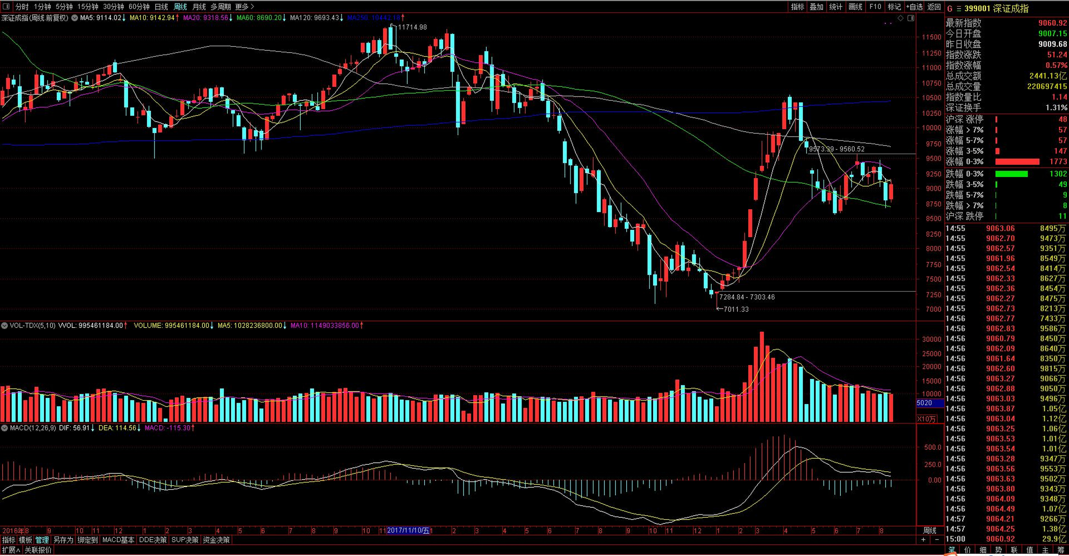1069x556 pixels.
Task: Select 周线 weekly chart tab
Action: tap(180, 7)
